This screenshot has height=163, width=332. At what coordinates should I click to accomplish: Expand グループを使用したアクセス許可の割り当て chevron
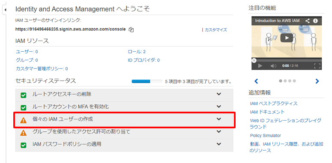(x=219, y=131)
